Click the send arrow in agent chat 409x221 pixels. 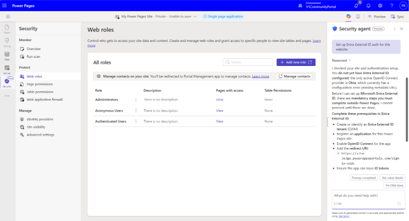pyautogui.click(x=399, y=203)
